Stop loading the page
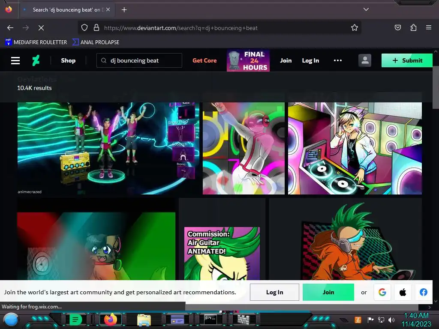This screenshot has height=329, width=439. [41, 28]
